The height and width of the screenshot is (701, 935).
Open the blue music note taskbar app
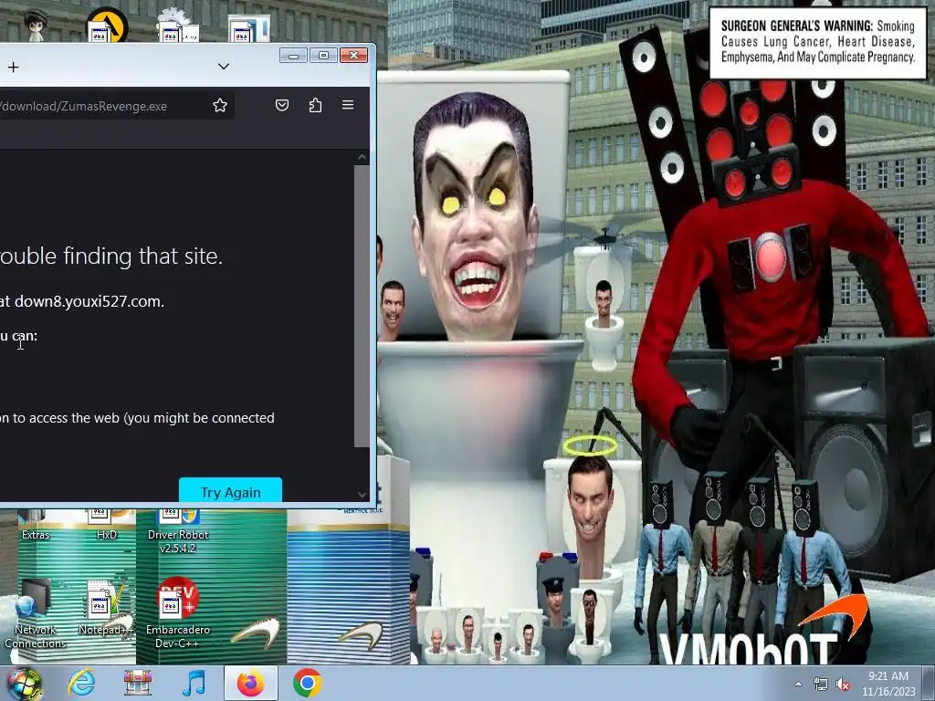tap(194, 683)
